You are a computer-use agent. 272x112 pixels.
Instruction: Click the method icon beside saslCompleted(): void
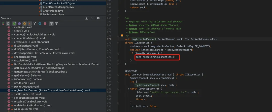(9, 94)
